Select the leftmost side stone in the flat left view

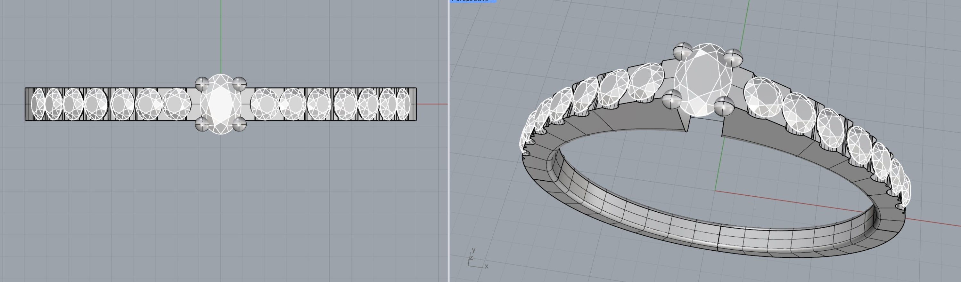point(38,104)
